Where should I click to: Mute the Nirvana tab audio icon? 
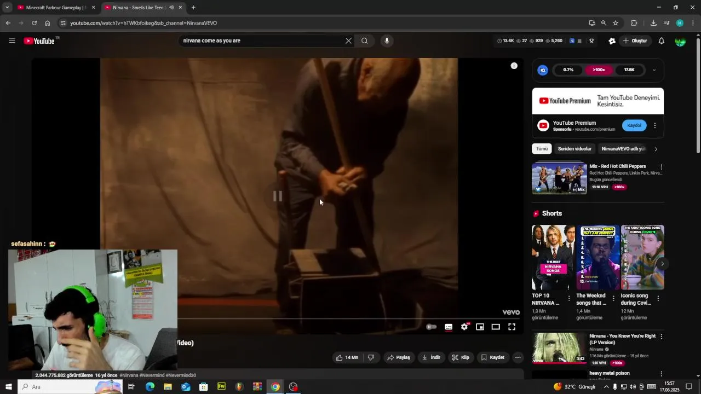[x=171, y=8]
